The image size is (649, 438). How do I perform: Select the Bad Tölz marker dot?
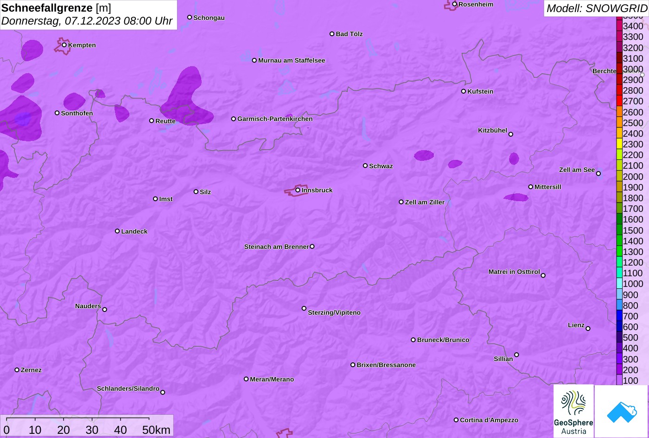click(332, 34)
